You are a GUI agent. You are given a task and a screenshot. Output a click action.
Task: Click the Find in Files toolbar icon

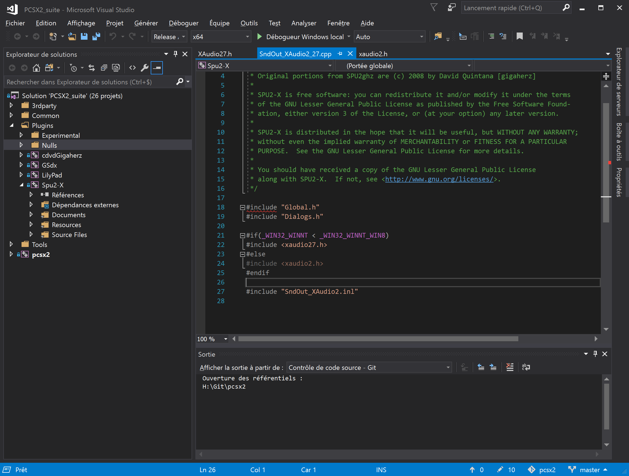(x=438, y=37)
